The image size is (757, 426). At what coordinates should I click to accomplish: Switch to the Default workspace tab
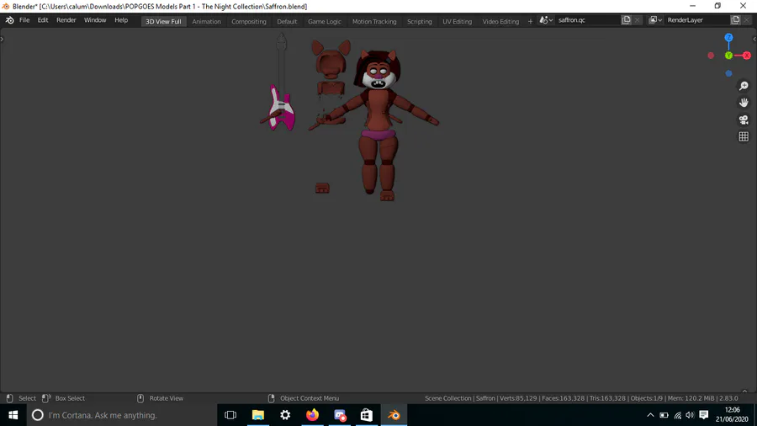[287, 21]
